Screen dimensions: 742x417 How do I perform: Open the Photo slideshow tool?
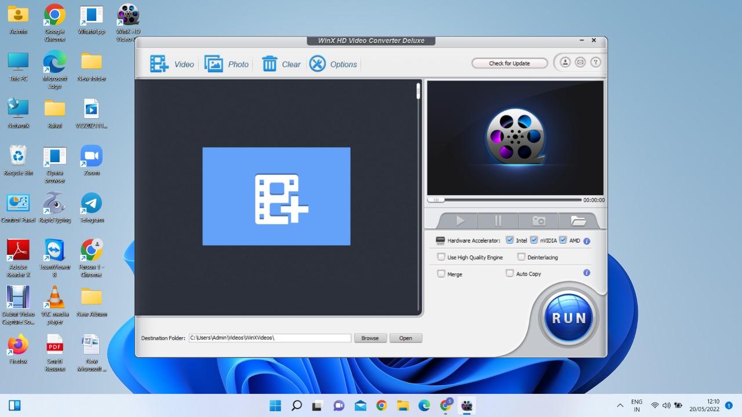point(226,64)
